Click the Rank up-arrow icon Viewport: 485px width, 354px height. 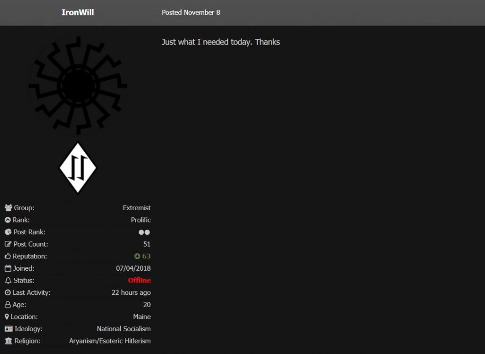[8, 220]
